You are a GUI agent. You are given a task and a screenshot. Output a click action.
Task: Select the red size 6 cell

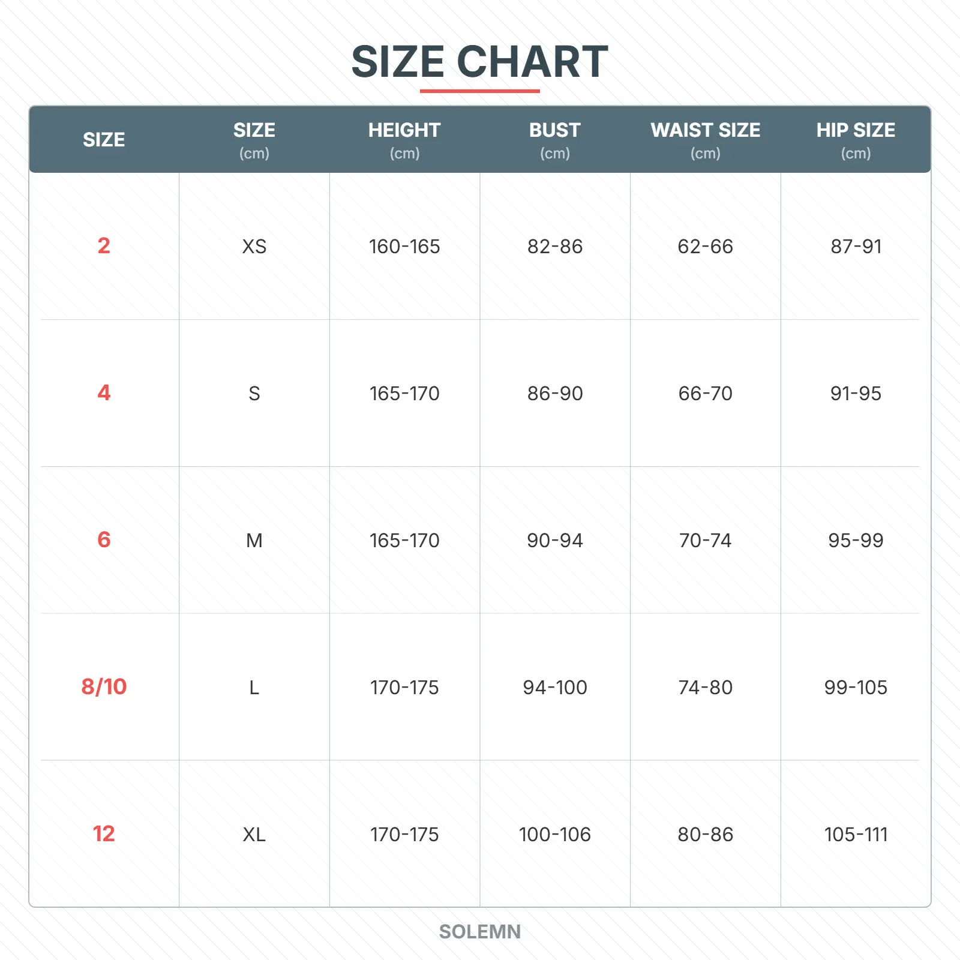[104, 539]
